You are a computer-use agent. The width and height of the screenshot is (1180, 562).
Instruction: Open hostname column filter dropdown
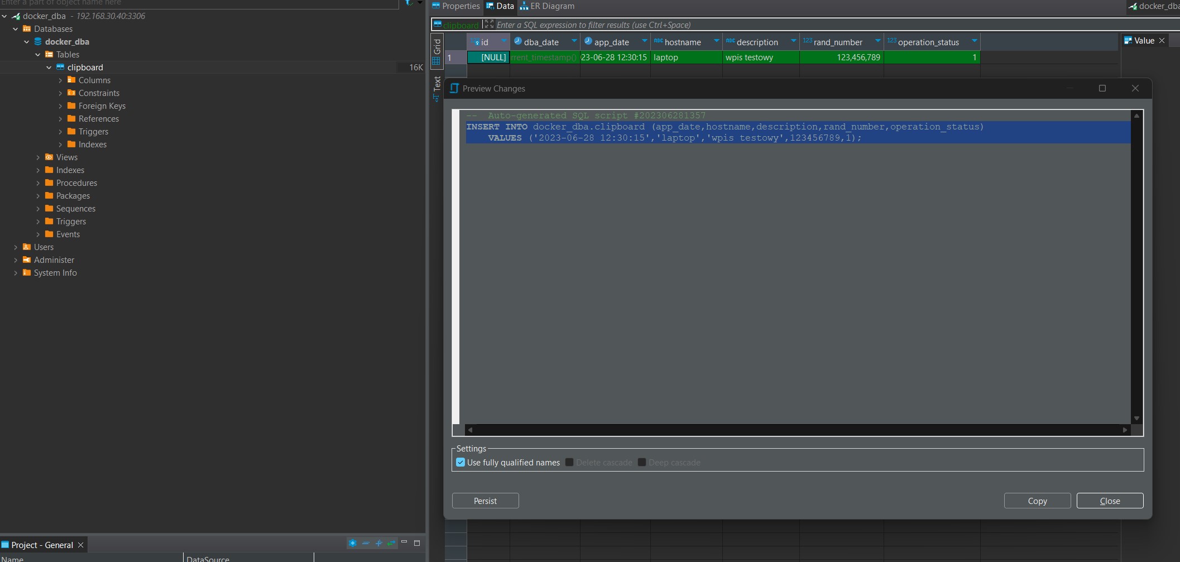click(716, 41)
